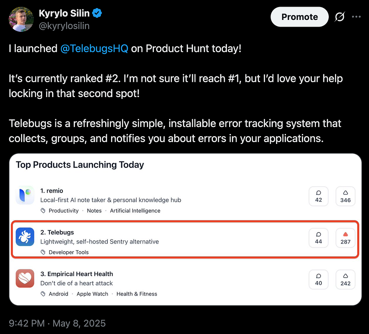
Task: Click the @kyrylosilin handle
Action: (64, 26)
